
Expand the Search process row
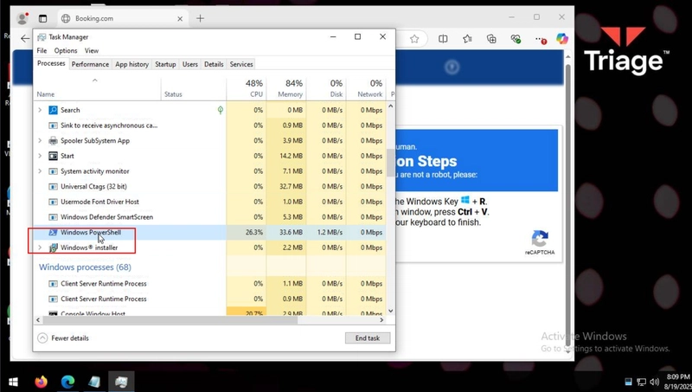[40, 110]
